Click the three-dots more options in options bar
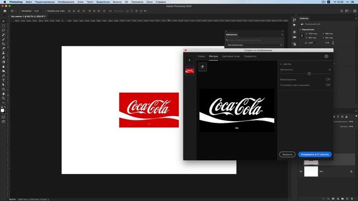This screenshot has height=201, width=358. 110,11
